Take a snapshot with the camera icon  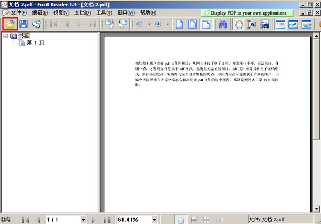pos(264,24)
